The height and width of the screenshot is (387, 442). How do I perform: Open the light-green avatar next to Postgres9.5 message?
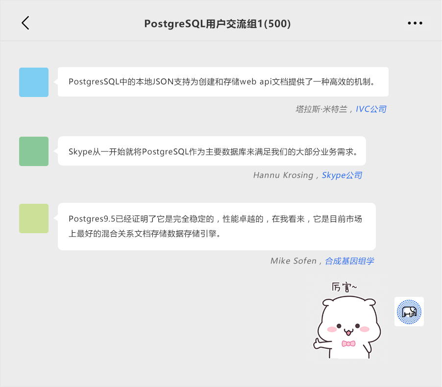pos(34,218)
